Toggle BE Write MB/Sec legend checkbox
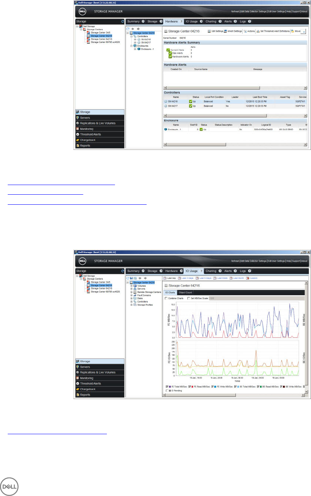The height and width of the screenshot is (496, 311). 282,386
